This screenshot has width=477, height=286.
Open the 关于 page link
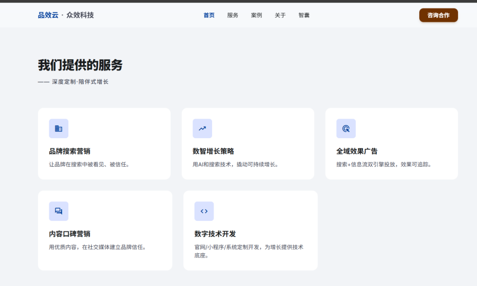coord(280,15)
